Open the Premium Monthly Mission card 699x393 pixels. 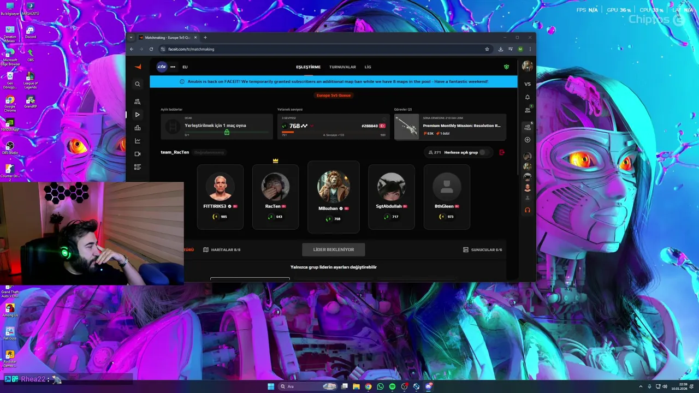click(x=451, y=127)
